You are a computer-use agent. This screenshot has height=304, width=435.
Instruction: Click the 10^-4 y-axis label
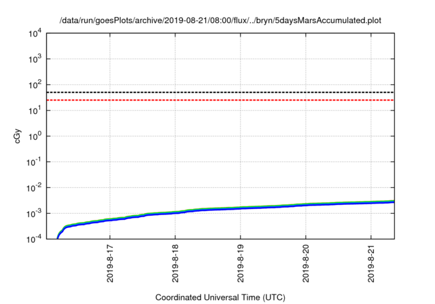point(34,239)
